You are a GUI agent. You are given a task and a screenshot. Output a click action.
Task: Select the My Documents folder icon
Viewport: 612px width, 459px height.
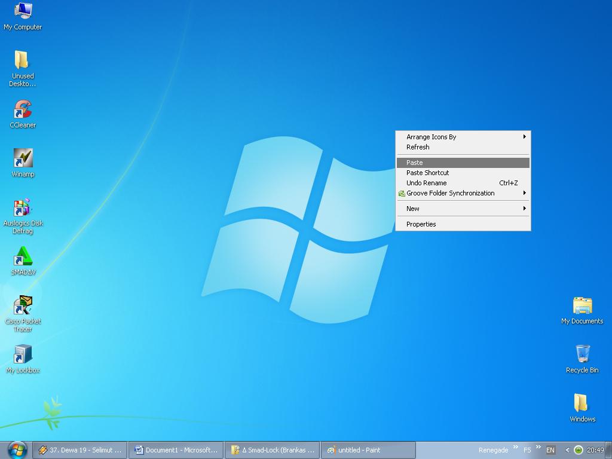[582, 310]
